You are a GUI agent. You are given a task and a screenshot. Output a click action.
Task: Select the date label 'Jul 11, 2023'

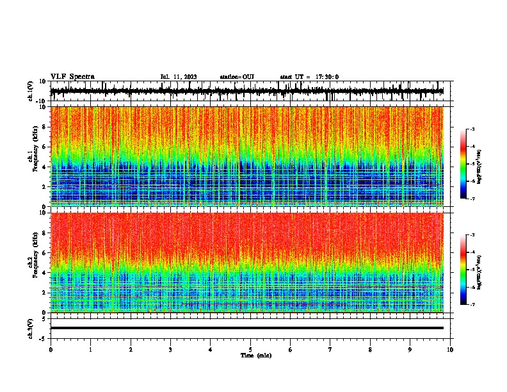(179, 77)
